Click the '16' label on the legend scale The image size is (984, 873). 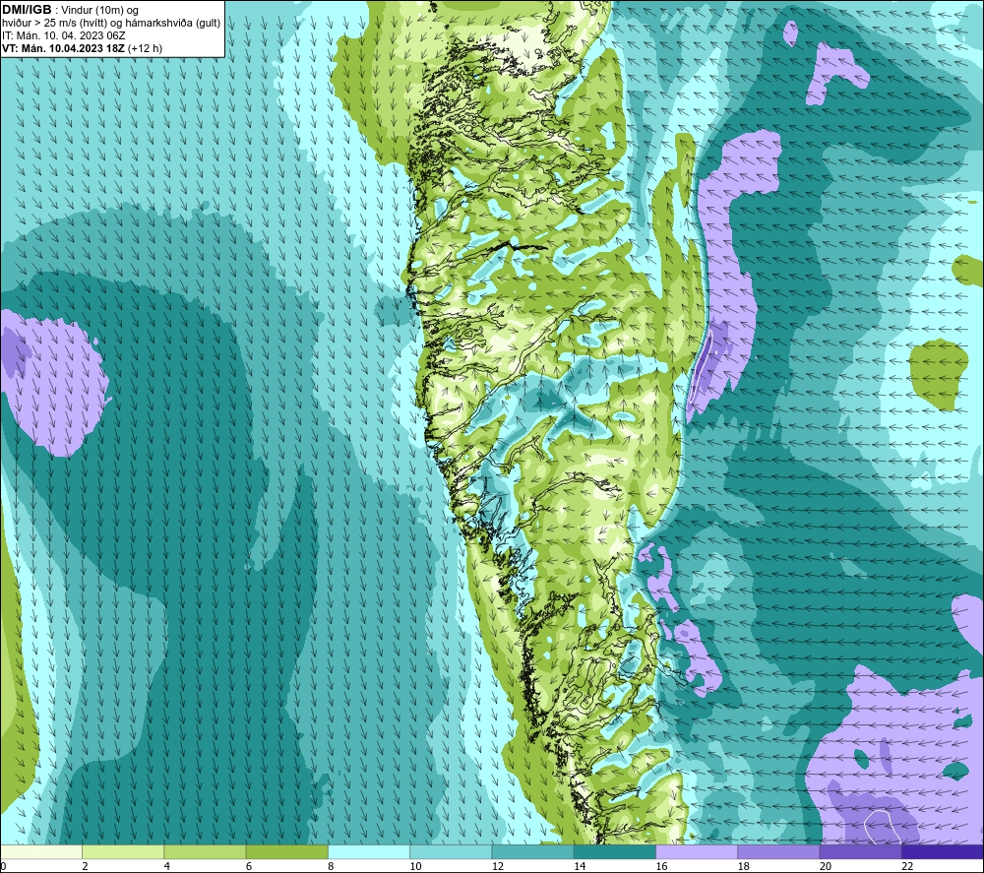661,866
